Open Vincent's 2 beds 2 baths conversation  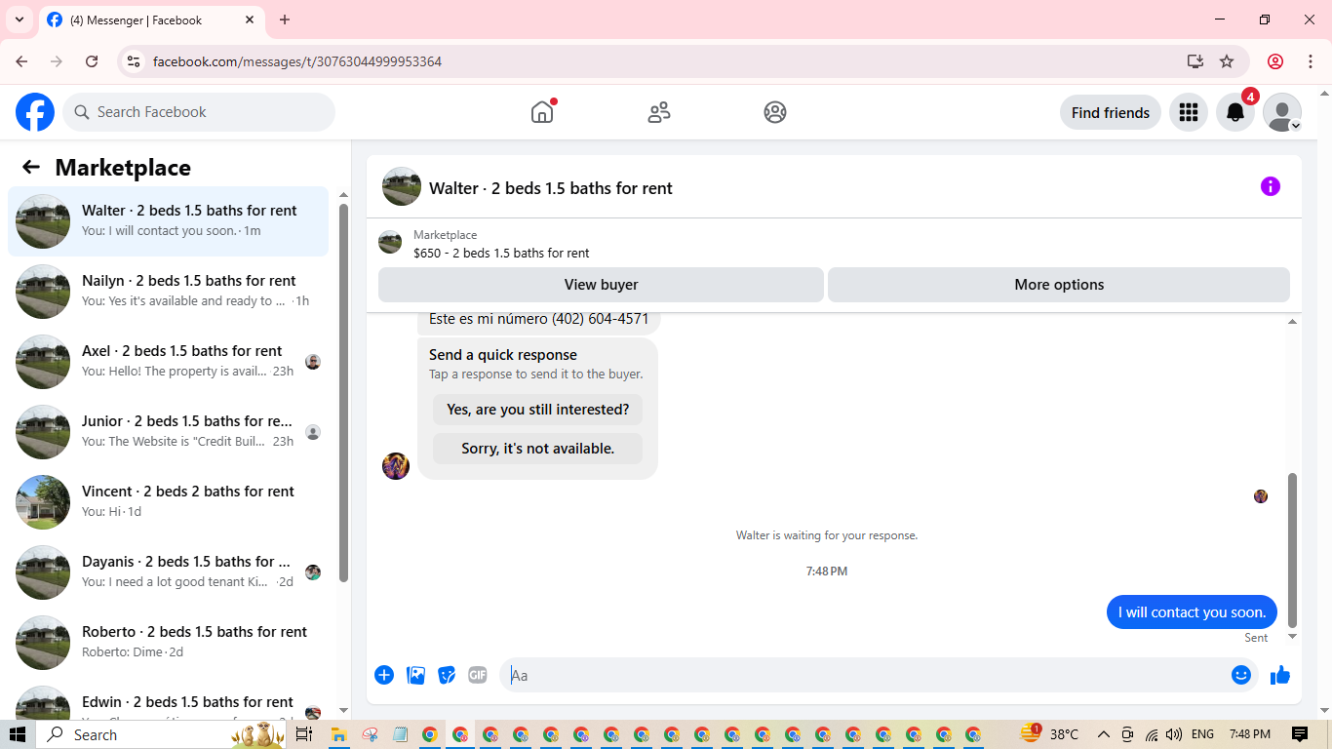(x=169, y=502)
